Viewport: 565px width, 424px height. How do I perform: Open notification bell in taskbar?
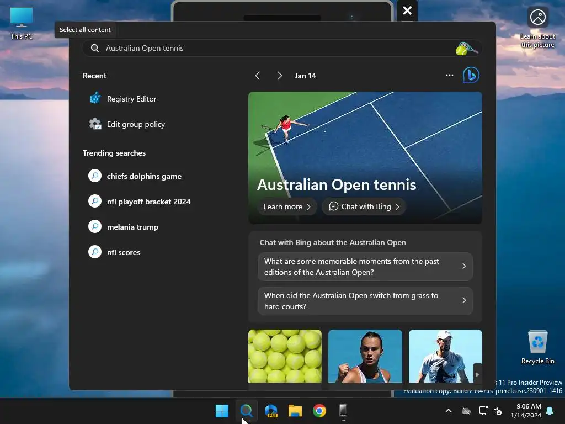click(x=550, y=411)
